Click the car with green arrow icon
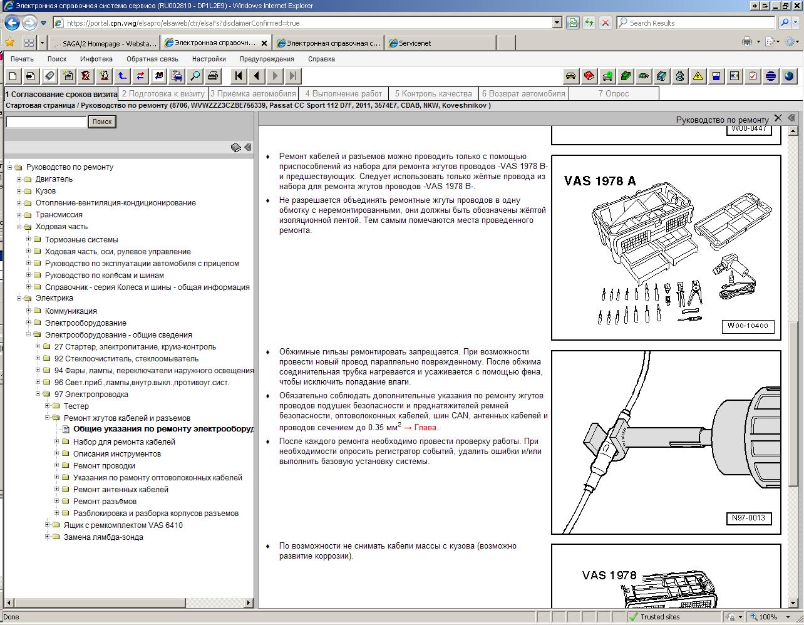This screenshot has height=625, width=804. click(607, 76)
